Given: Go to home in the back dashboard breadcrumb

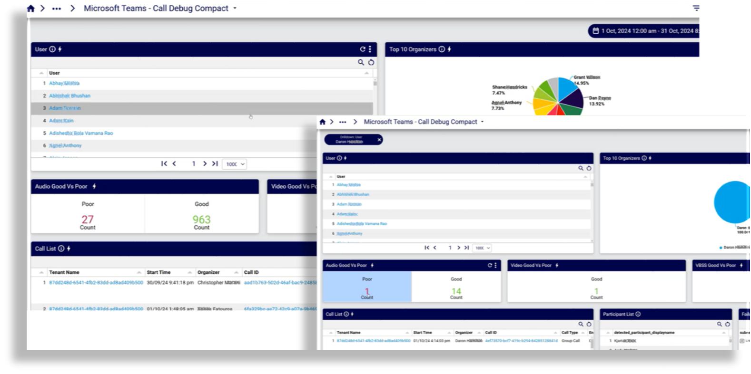Looking at the screenshot, I should (x=31, y=9).
